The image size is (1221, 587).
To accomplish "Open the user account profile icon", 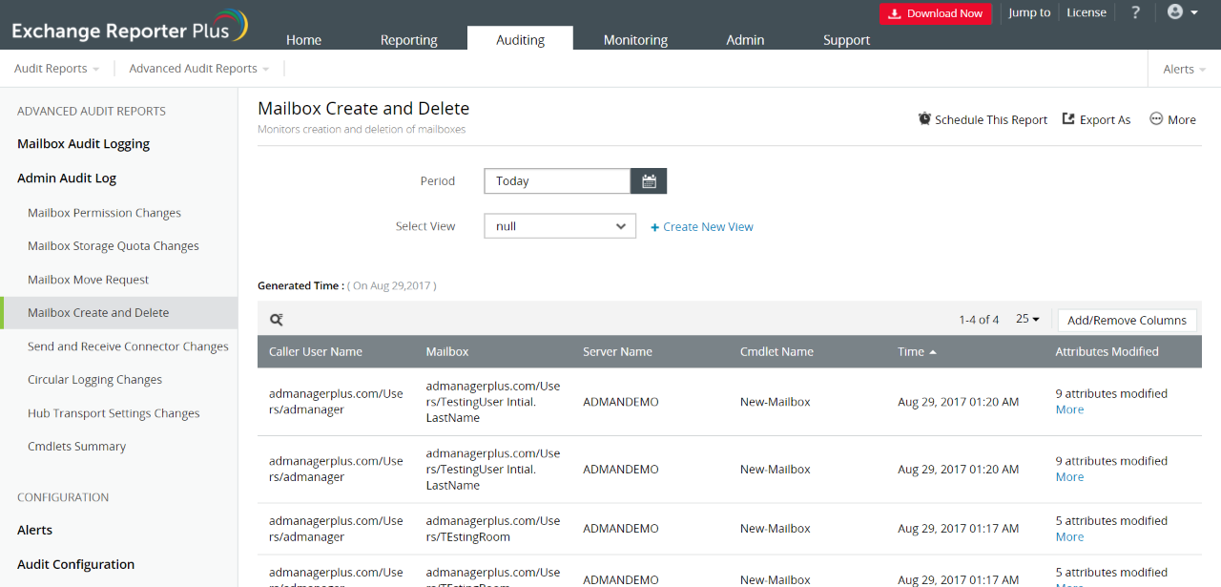I will pos(1175,12).
